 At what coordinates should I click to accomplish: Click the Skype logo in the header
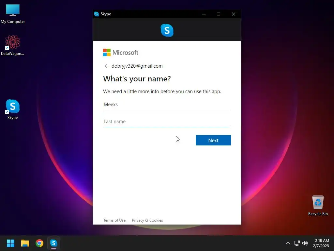coord(167,30)
